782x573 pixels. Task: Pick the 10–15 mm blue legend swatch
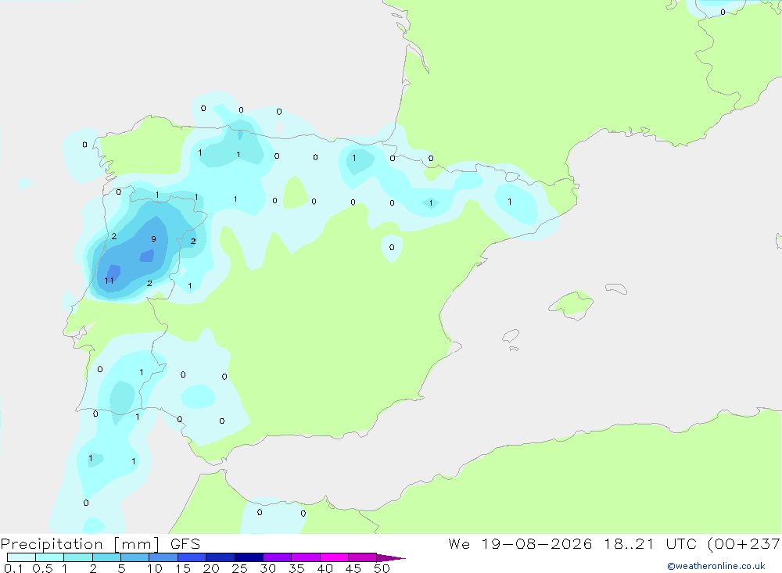click(163, 557)
